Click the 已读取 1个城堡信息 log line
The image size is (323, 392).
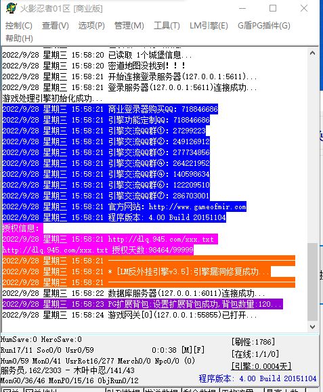coord(97,55)
